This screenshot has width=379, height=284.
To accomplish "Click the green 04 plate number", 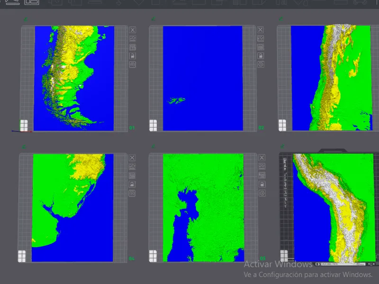I will 131,258.
